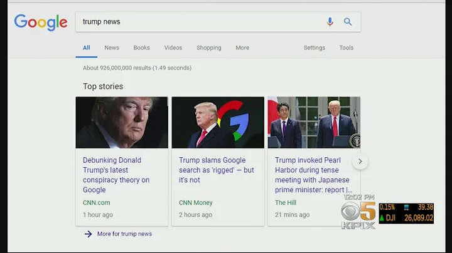Screen dimensions: 452x253
Task: Click the 'About 926,000,000 results' text
Action: 137,68
